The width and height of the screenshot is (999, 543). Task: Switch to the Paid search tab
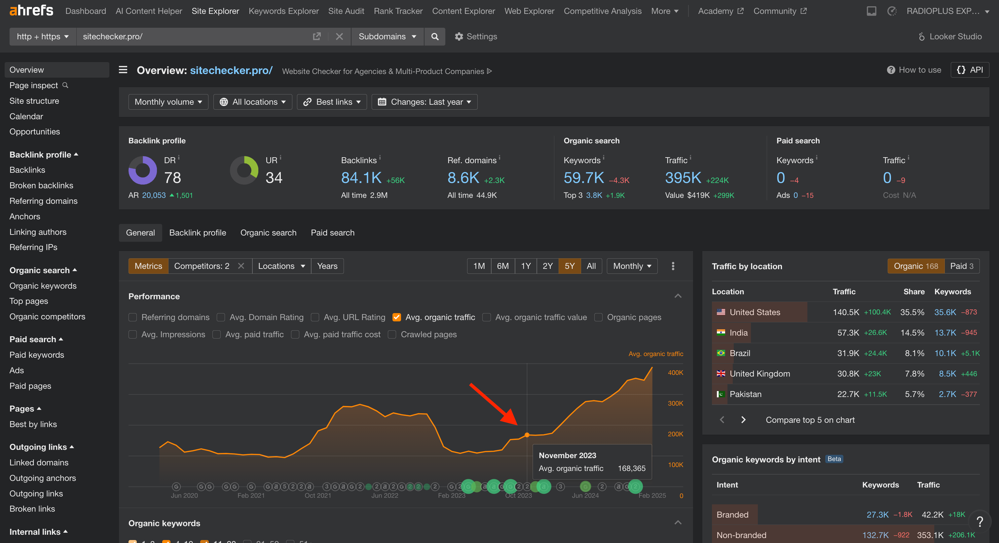pos(332,232)
